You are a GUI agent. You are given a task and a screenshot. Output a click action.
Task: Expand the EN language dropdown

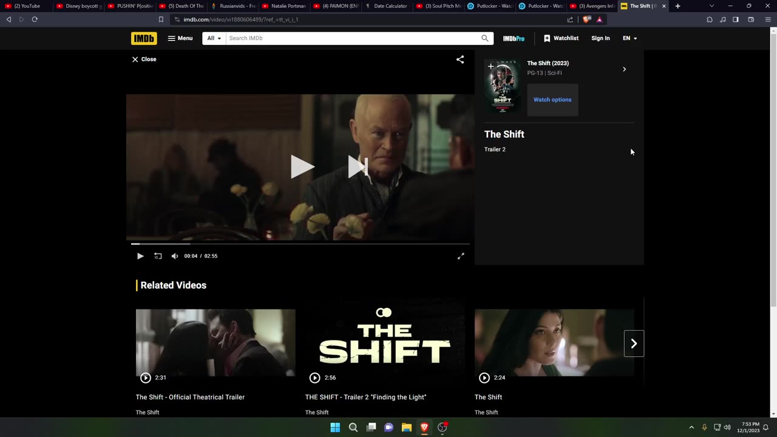click(629, 38)
